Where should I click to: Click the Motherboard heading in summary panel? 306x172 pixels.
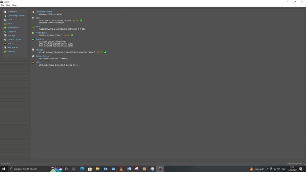pyautogui.click(x=41, y=33)
